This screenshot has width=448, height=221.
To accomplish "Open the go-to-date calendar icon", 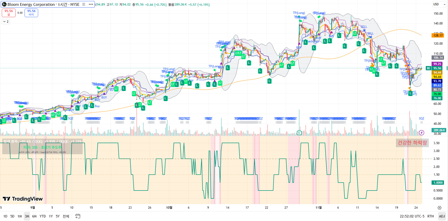I will click(x=78, y=216).
